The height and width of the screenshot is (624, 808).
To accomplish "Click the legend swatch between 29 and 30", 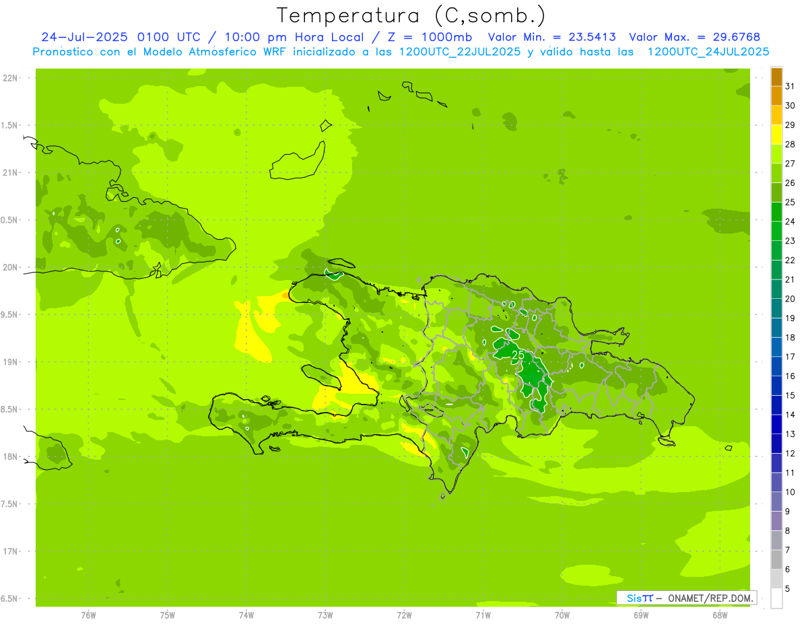I will point(776,115).
